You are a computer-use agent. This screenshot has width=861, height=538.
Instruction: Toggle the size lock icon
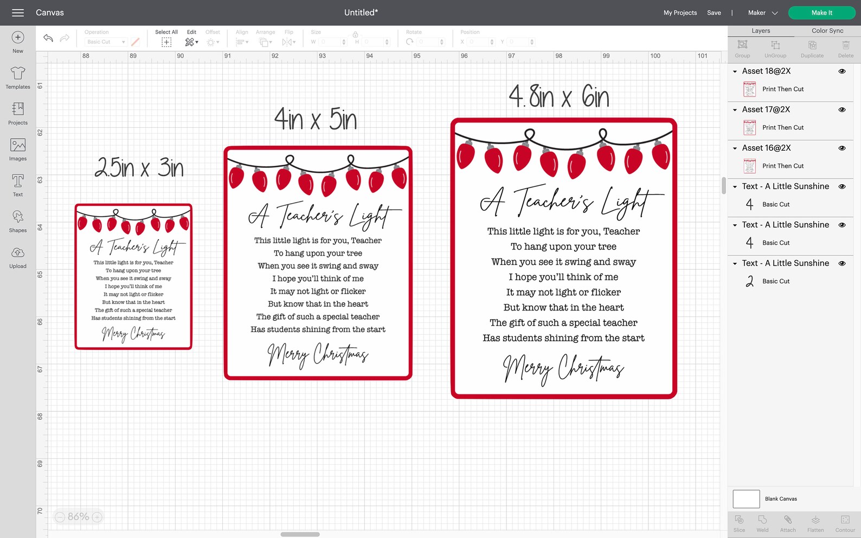355,35
